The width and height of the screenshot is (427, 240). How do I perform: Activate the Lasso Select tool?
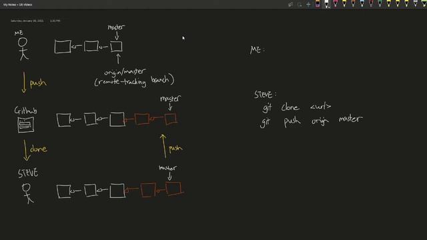[x=300, y=5]
